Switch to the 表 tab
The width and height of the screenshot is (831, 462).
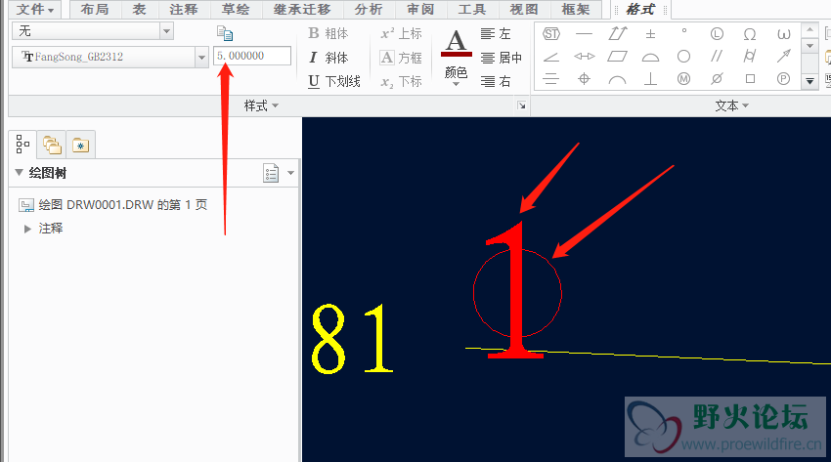pyautogui.click(x=139, y=10)
